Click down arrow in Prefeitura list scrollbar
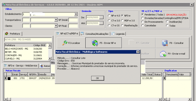196x101 pixels. [x=50, y=58]
